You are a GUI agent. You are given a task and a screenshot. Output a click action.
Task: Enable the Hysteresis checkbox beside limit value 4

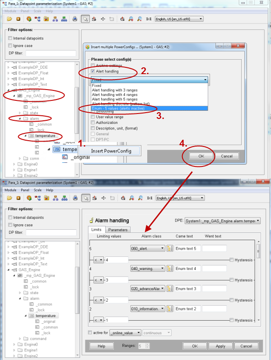[x=231, y=260]
